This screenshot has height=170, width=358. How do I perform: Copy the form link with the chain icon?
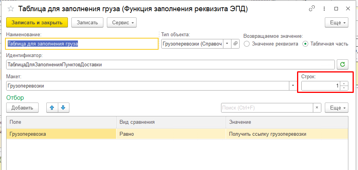coord(312,8)
